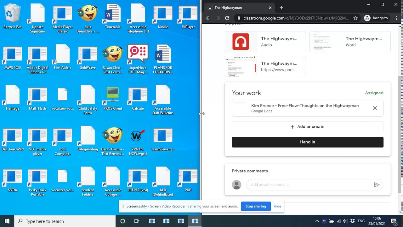Viewport: 403px width, 227px height.
Task: Click the Chrome address bar URL
Action: [296, 18]
